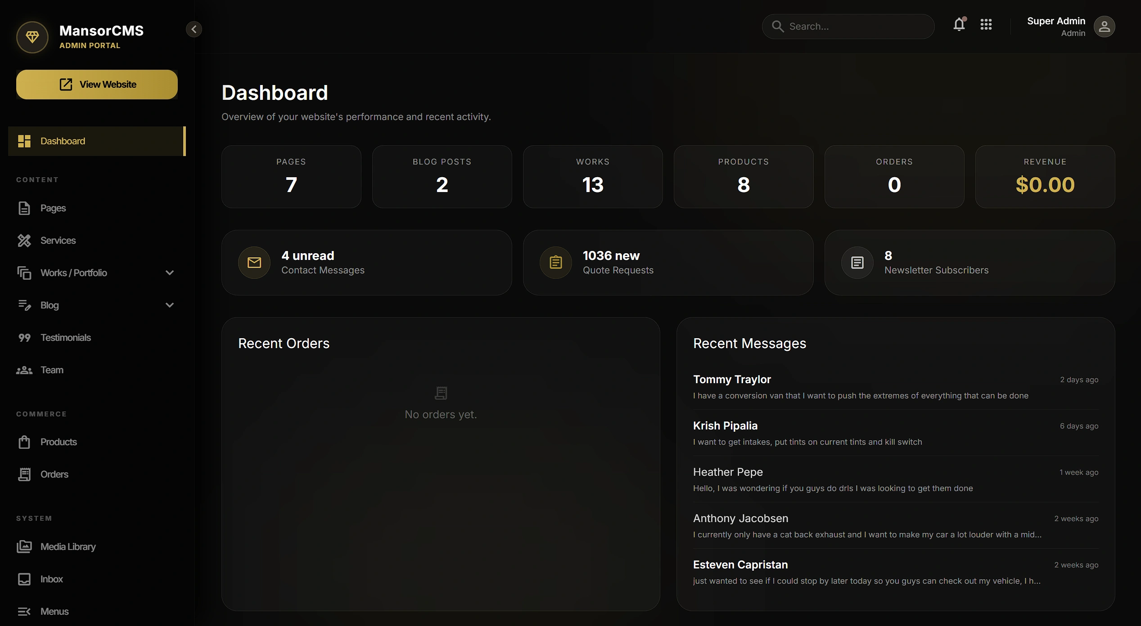Focus the Search input field
Image resolution: width=1141 pixels, height=626 pixels.
tap(848, 27)
